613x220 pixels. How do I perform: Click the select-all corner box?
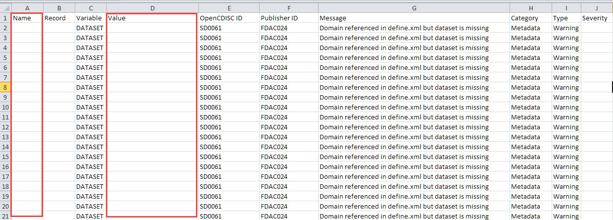5,8
